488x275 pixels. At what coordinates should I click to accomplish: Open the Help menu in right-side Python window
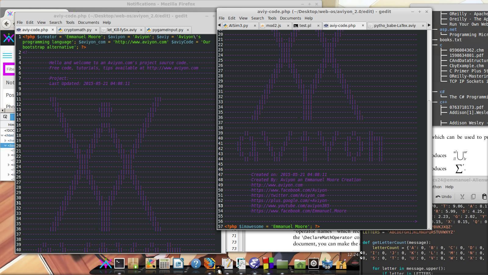click(x=449, y=187)
